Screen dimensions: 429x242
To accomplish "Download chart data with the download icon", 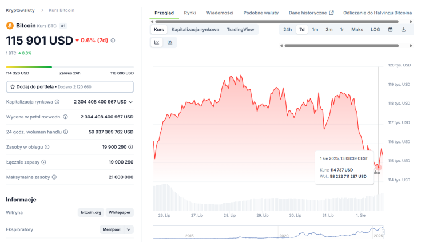I will point(404,30).
